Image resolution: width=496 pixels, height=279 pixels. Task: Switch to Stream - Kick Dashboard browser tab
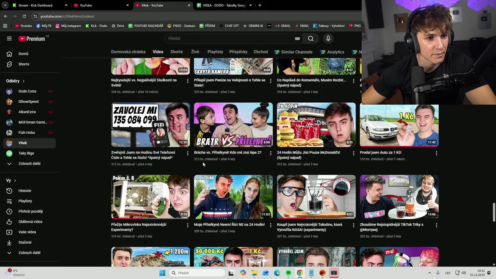point(35,5)
